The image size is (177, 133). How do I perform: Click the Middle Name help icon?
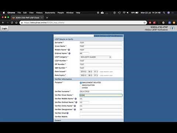click(x=69, y=50)
